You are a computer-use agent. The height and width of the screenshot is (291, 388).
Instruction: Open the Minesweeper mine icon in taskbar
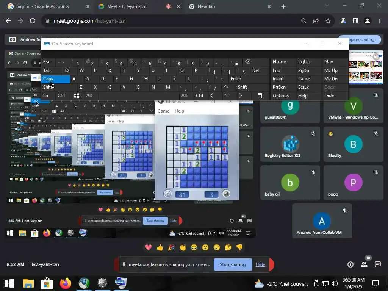[102, 283]
